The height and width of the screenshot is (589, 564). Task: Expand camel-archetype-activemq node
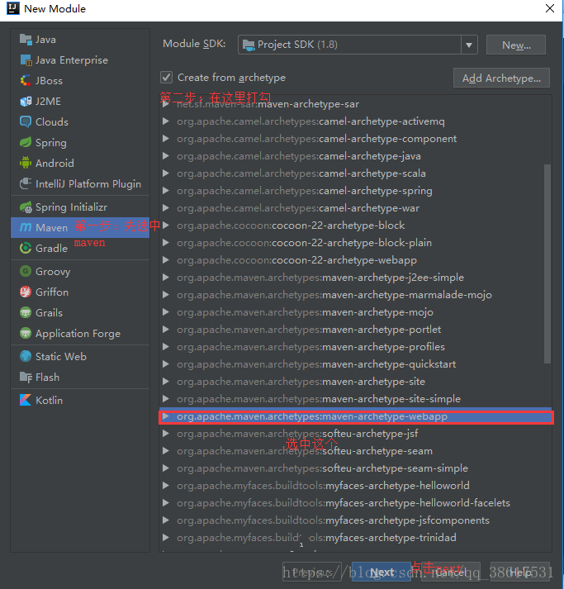coord(166,121)
